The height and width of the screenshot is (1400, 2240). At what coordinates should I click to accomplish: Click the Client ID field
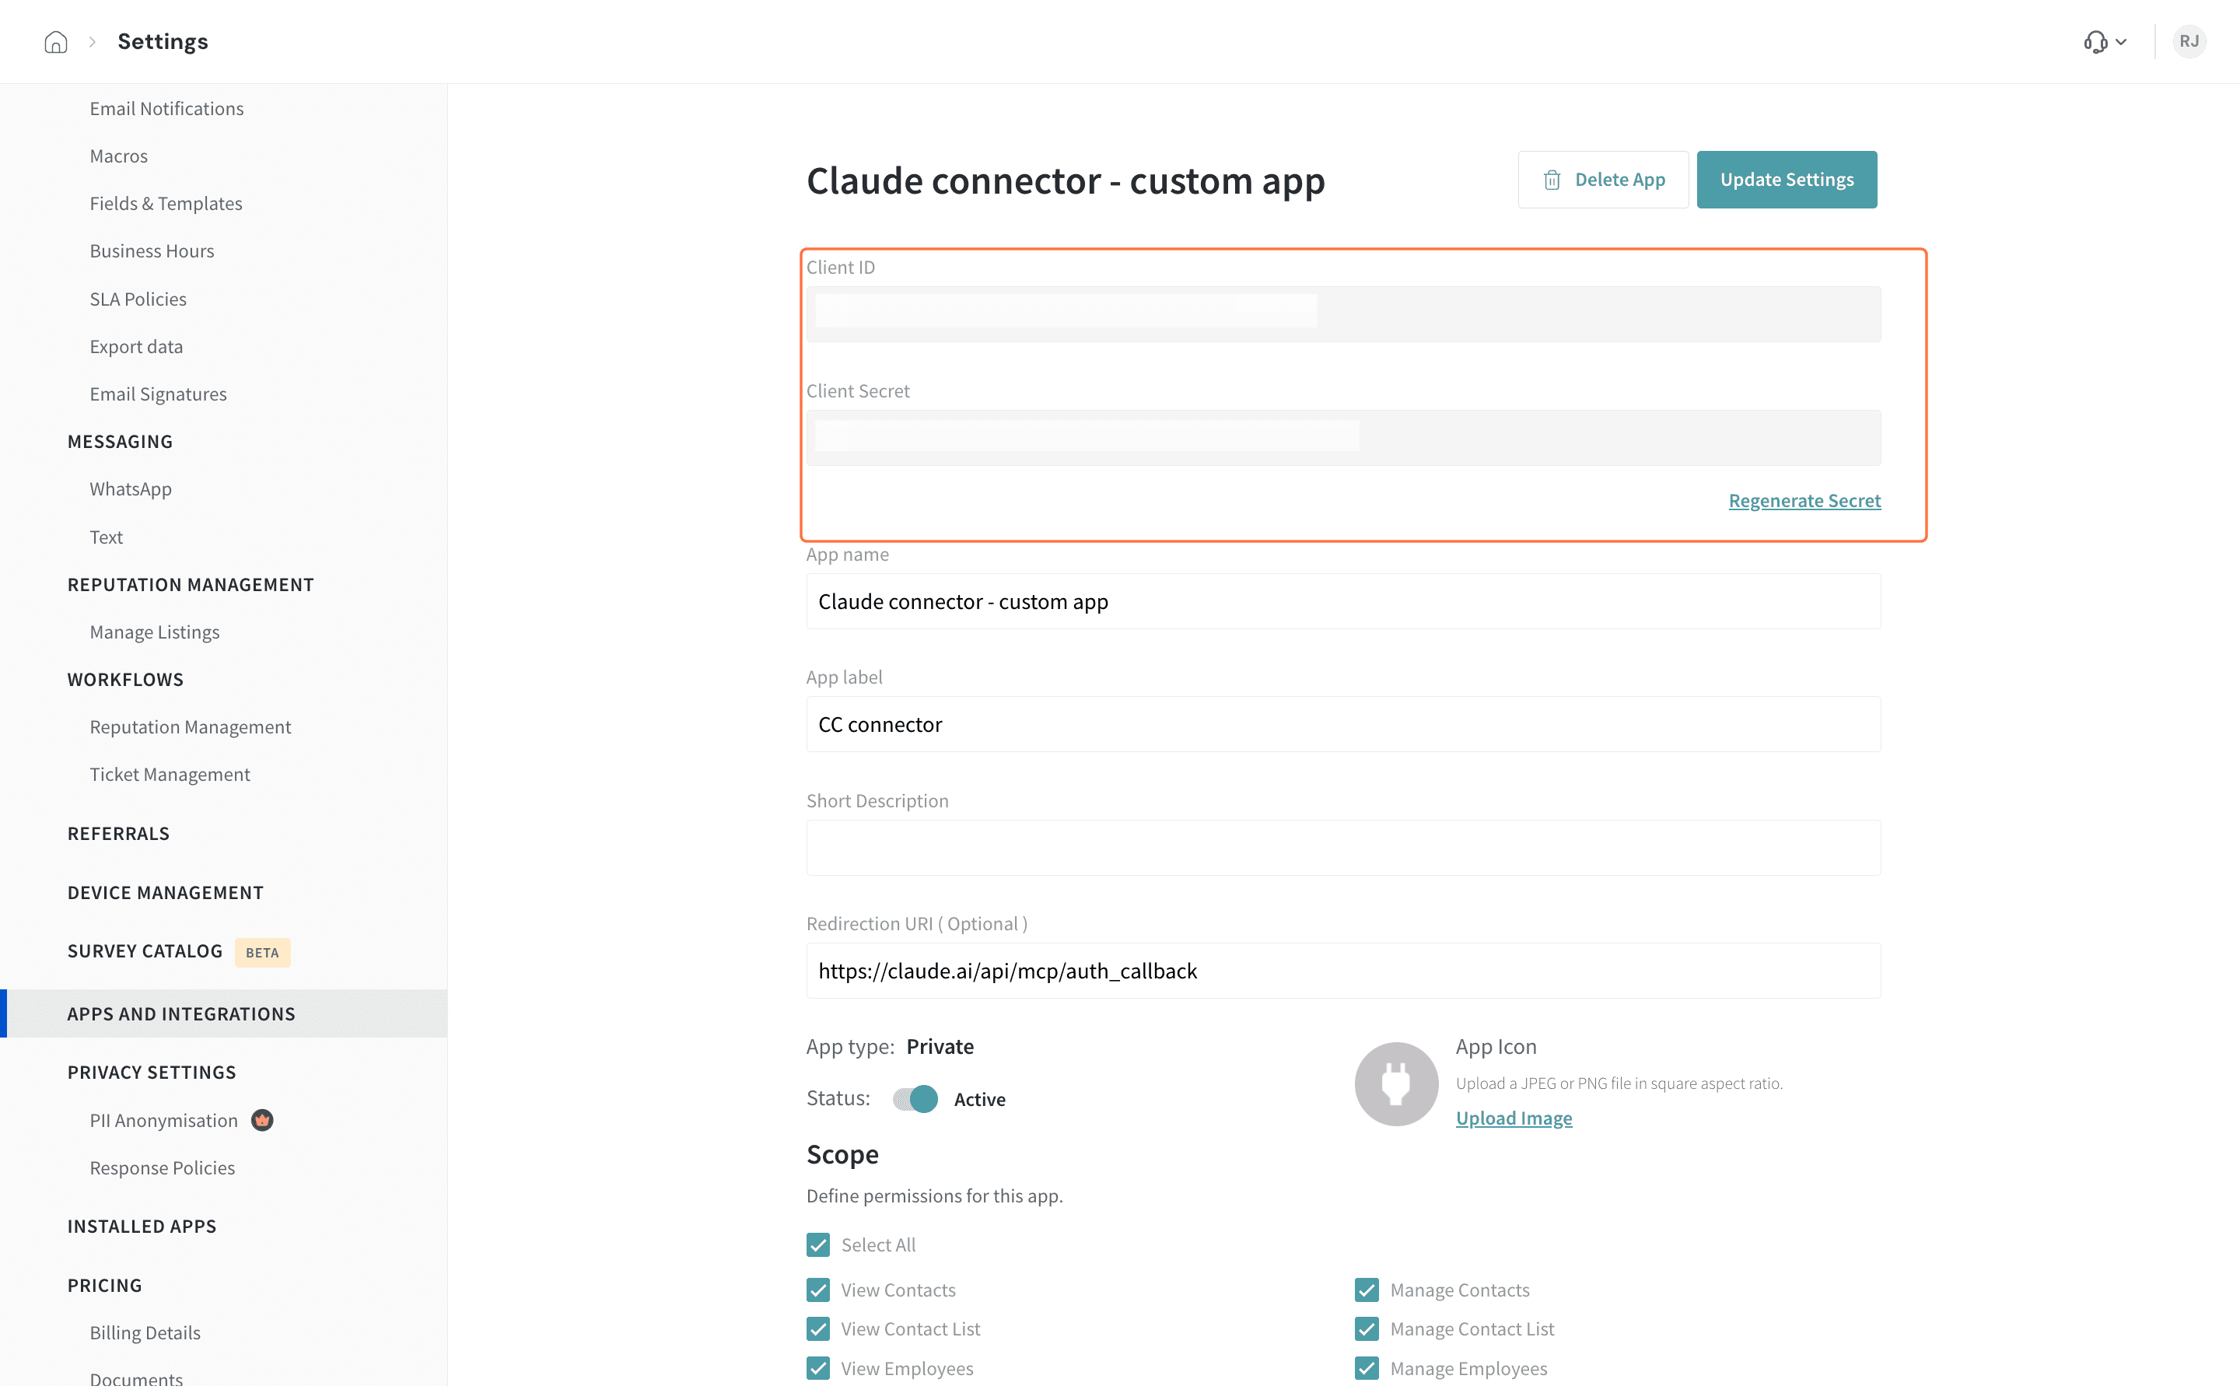pyautogui.click(x=1343, y=314)
